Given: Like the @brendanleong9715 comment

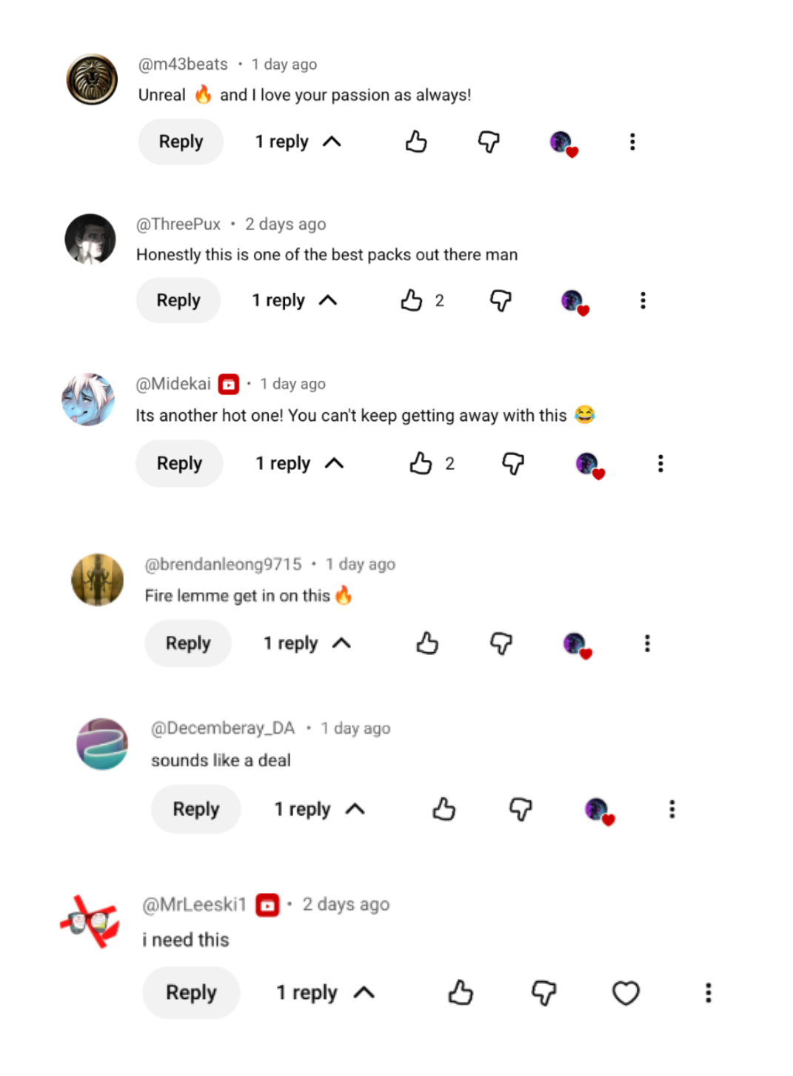Looking at the screenshot, I should tap(427, 643).
